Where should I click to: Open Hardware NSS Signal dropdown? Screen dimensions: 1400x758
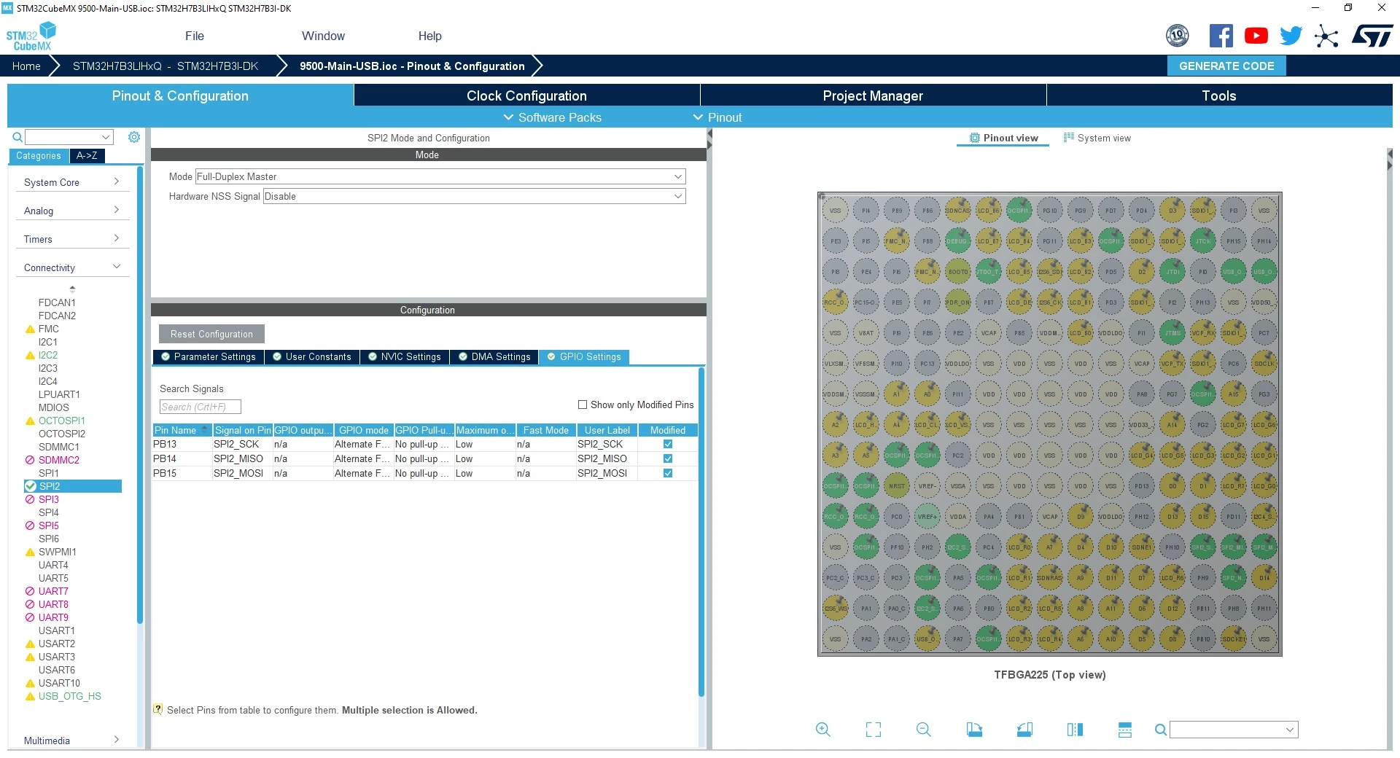(475, 196)
